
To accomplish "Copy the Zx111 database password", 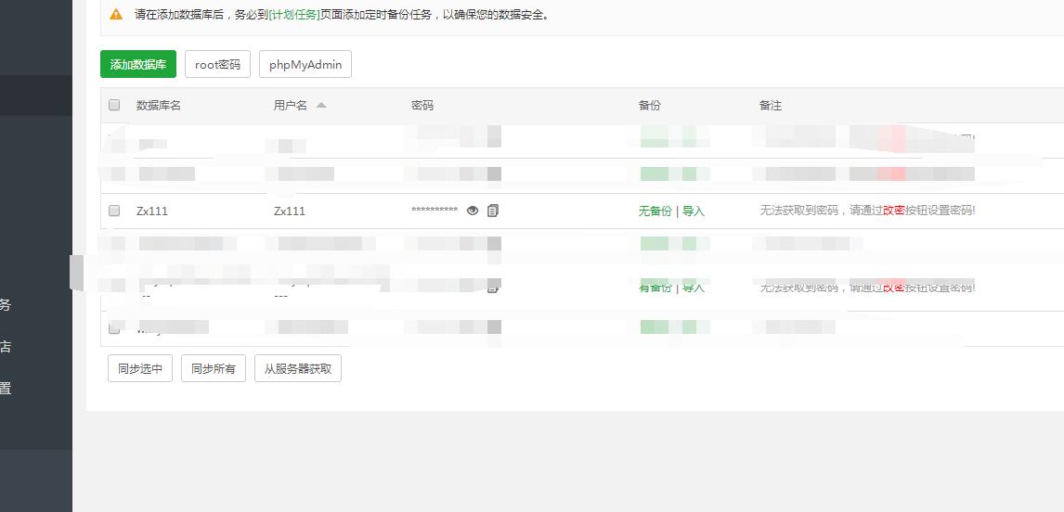I will click(493, 211).
